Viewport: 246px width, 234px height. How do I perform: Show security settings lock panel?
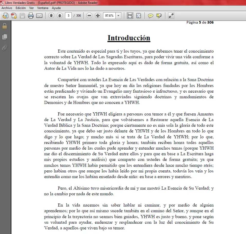click(5, 26)
